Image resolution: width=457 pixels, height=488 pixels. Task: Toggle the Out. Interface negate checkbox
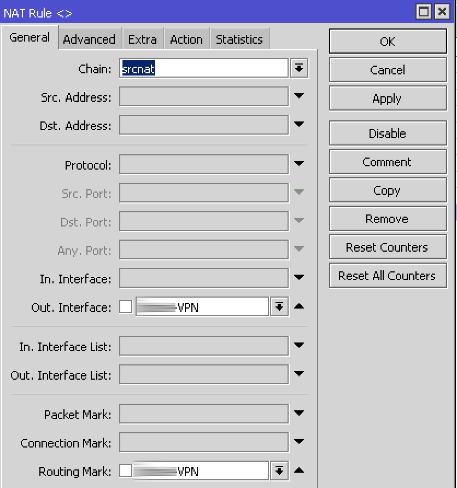[x=126, y=306]
